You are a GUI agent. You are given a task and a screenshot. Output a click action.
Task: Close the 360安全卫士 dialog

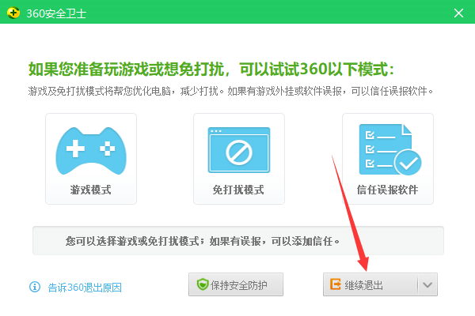pyautogui.click(x=458, y=13)
